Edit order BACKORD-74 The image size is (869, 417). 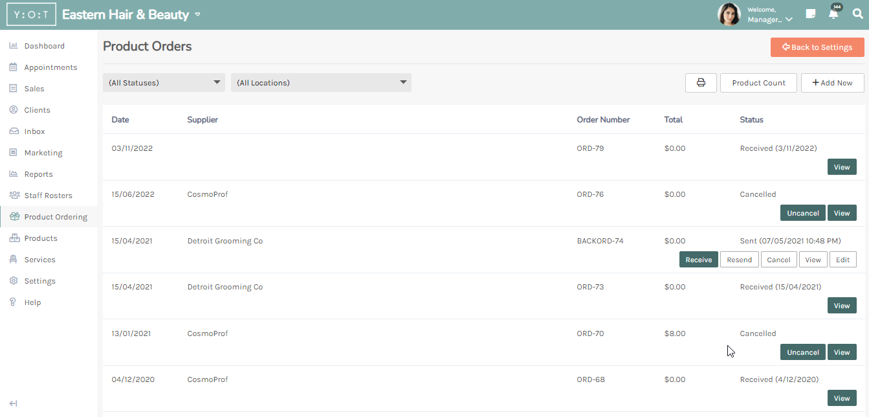click(x=842, y=260)
